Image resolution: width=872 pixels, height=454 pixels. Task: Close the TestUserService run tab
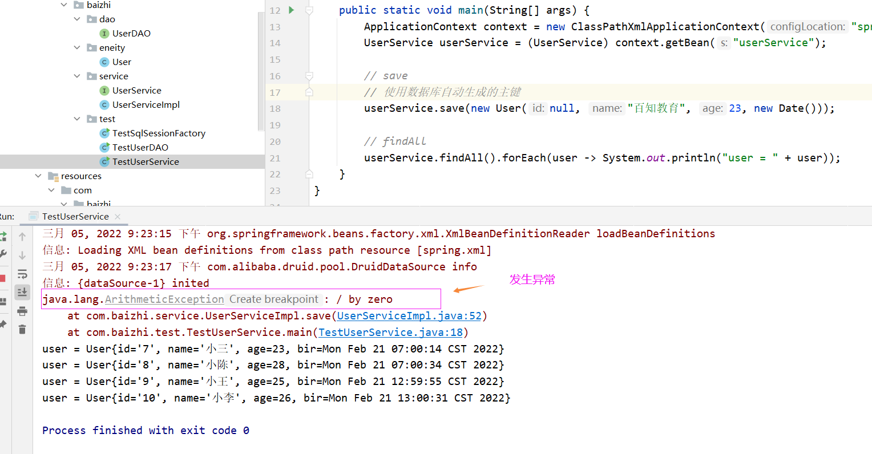[x=118, y=217]
